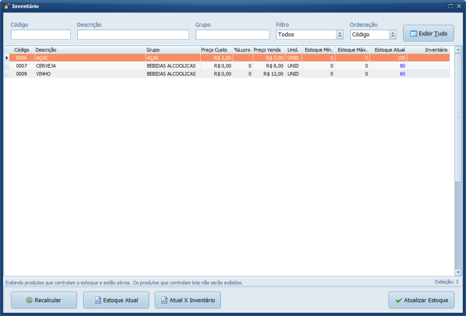This screenshot has height=316, width=466.
Task: Select the VINHO product row
Action: click(x=91, y=74)
